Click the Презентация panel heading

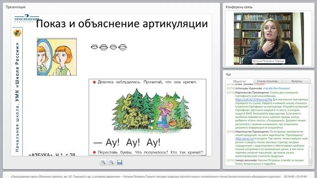tap(15, 7)
